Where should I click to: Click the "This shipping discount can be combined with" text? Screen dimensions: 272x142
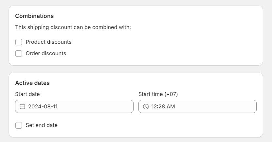[x=73, y=27]
